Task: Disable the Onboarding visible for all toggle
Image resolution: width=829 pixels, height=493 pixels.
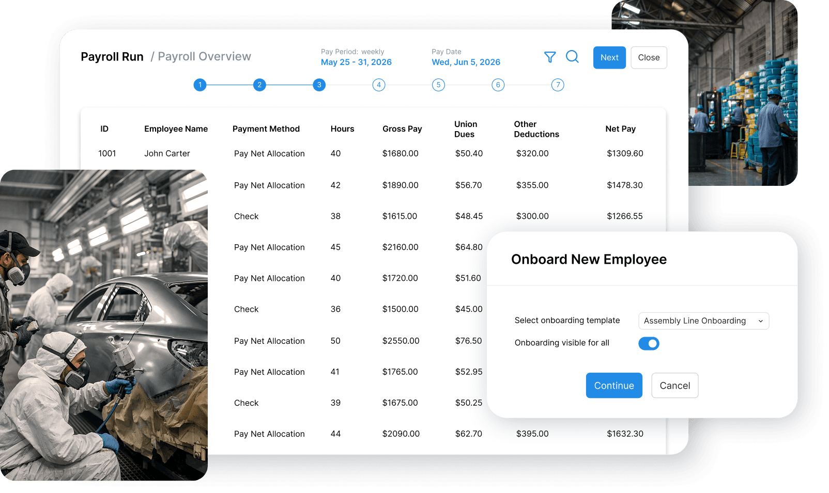Action: [649, 343]
